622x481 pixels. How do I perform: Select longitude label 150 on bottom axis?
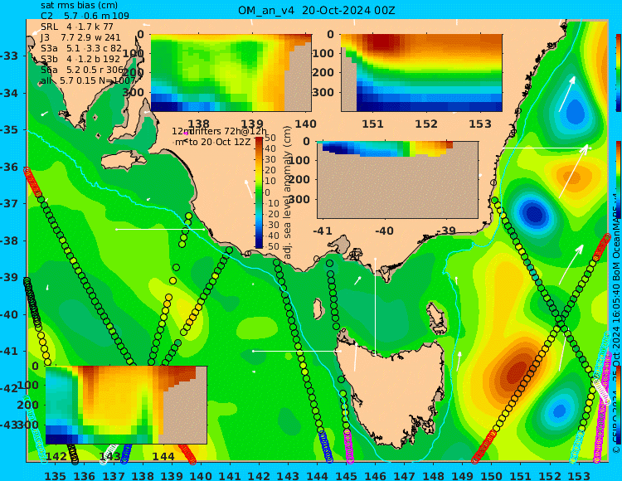[x=492, y=475]
